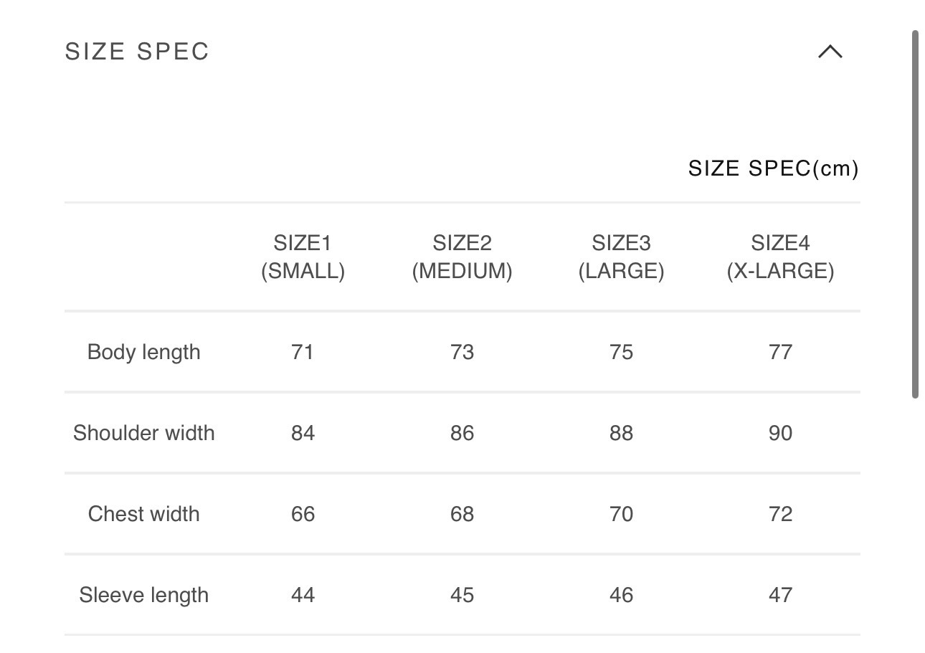Select the SIZE4 (X-LARGE) column header
Screen dimensions: 925x653
(780, 257)
